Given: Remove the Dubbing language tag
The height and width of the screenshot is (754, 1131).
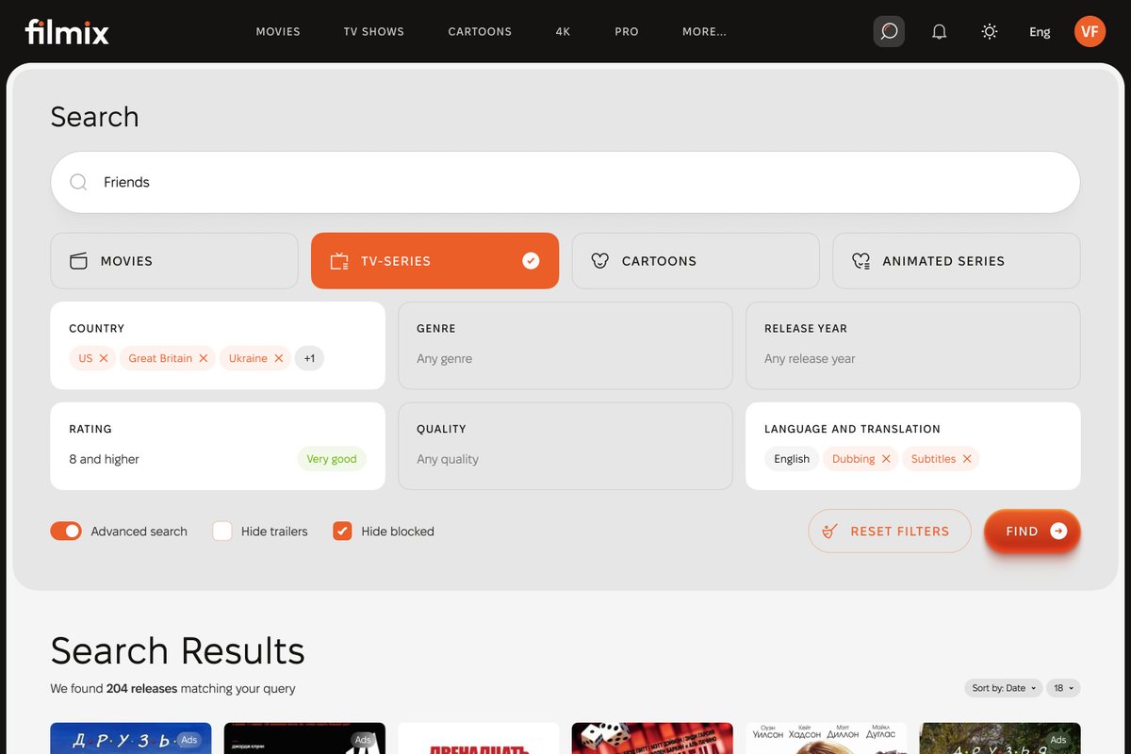Looking at the screenshot, I should coord(886,459).
